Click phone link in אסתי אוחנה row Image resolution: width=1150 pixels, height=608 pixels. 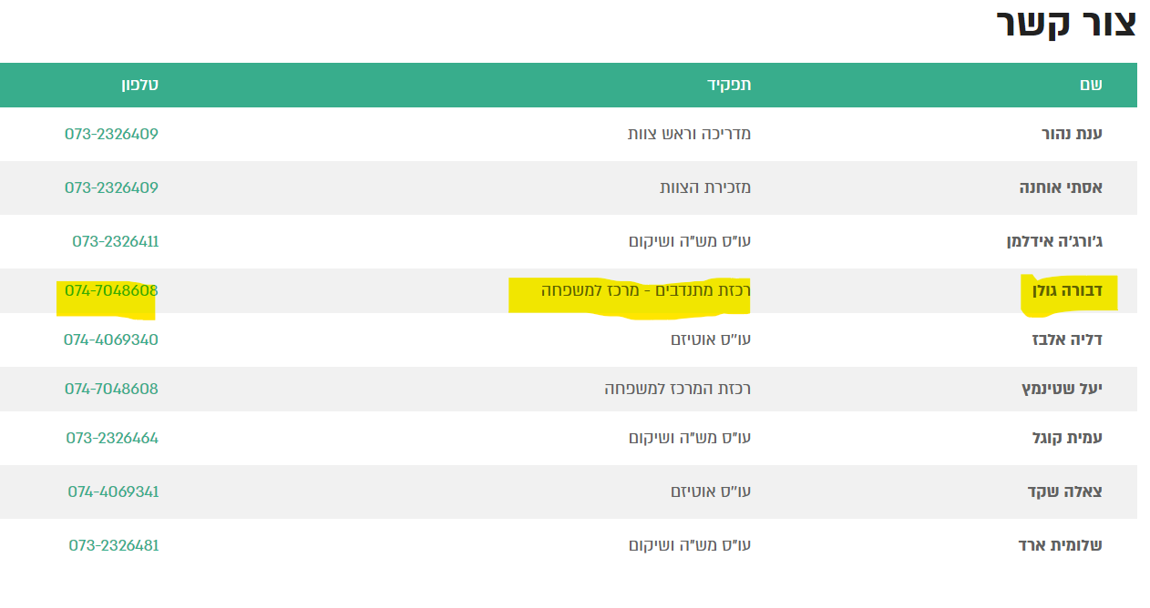[111, 187]
